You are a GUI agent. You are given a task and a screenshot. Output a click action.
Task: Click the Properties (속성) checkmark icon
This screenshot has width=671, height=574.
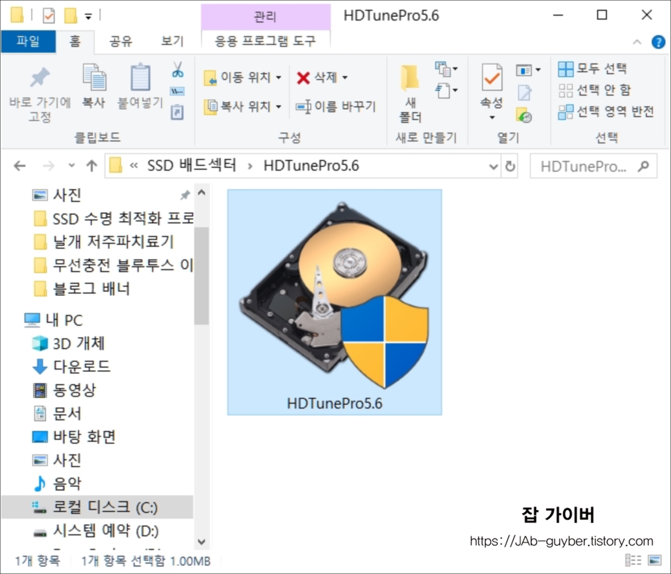492,77
